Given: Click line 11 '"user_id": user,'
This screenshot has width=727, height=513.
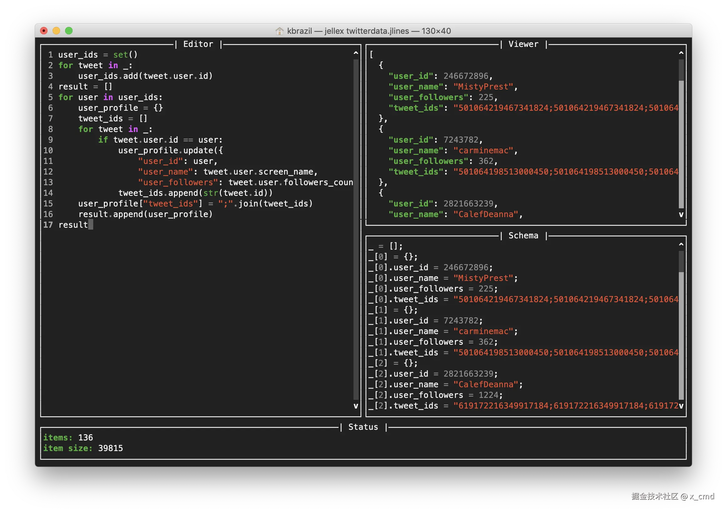Looking at the screenshot, I should pos(178,161).
